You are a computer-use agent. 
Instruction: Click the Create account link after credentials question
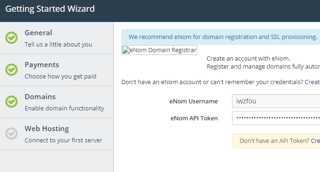click(312, 82)
